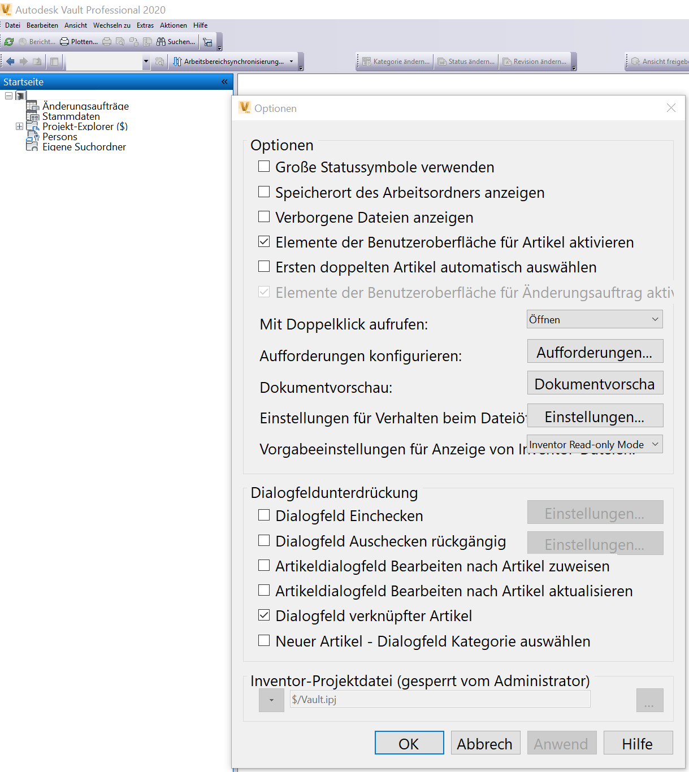Click the grey Forward arrow icon
This screenshot has height=772, width=689.
click(24, 61)
